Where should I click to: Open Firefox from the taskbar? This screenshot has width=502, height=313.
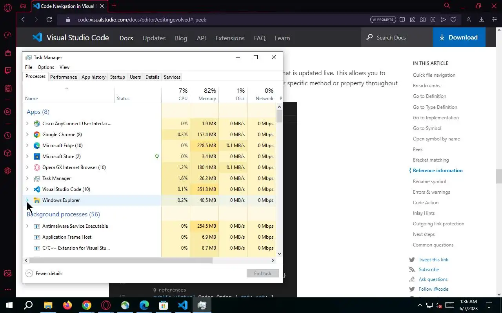[x=67, y=305]
